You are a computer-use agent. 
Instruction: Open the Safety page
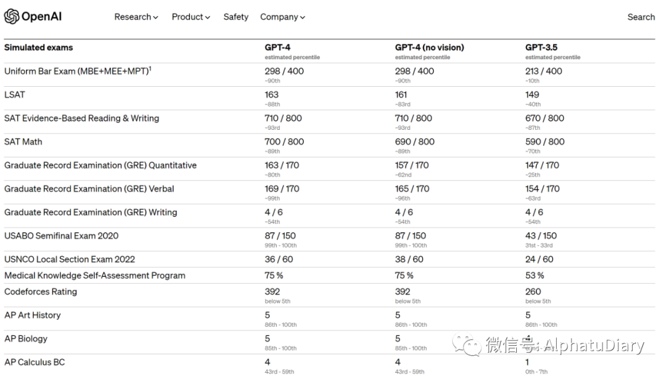236,17
